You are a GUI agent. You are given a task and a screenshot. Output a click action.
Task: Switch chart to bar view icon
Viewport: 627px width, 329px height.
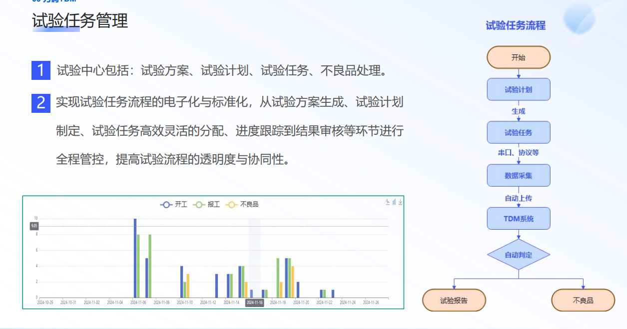click(394, 202)
